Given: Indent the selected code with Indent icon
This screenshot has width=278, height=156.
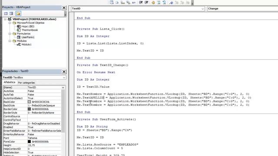Looking at the screenshot, I should [141, 3].
